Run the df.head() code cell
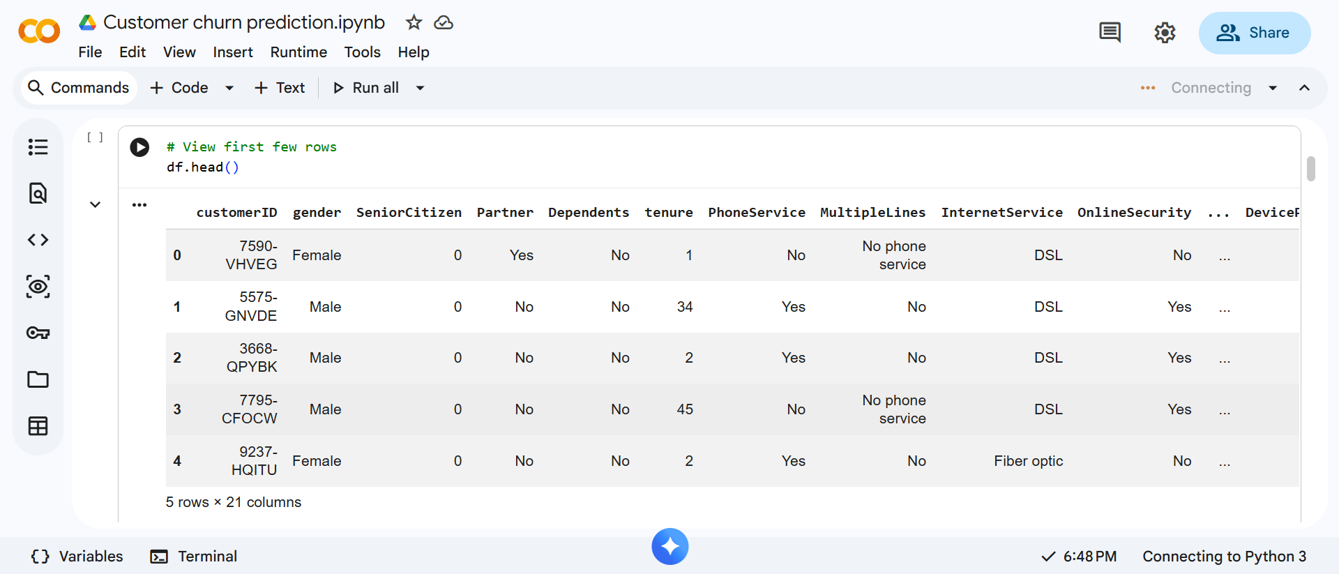Viewport: 1339px width, 574px height. pos(139,147)
